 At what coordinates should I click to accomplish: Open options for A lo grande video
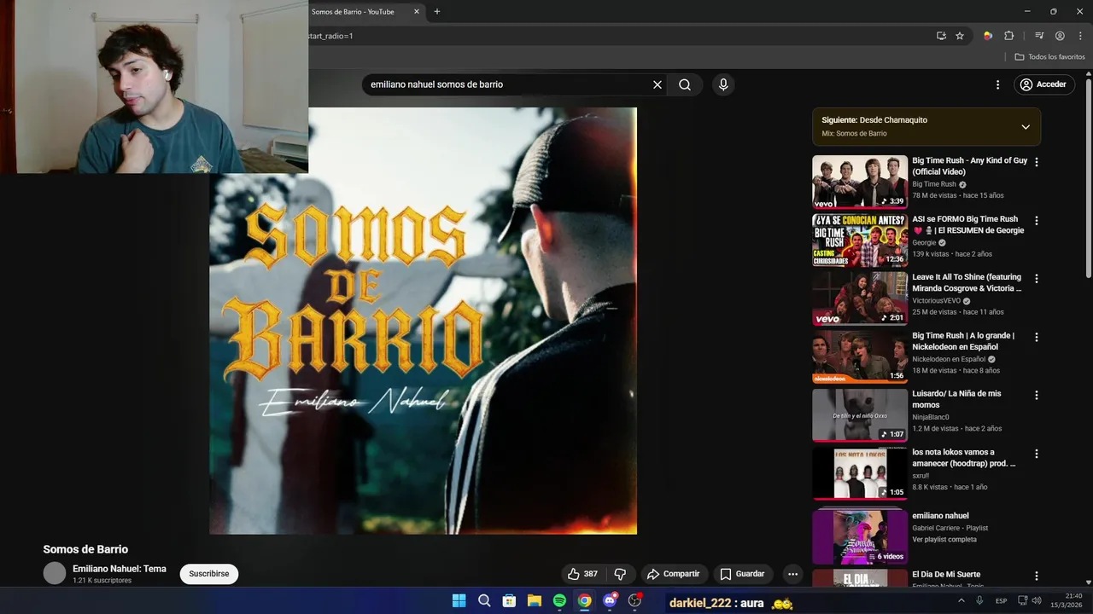point(1037,338)
